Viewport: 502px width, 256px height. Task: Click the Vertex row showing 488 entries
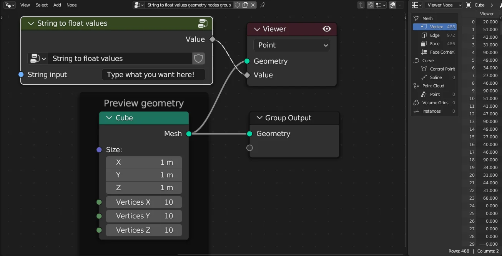(x=435, y=26)
